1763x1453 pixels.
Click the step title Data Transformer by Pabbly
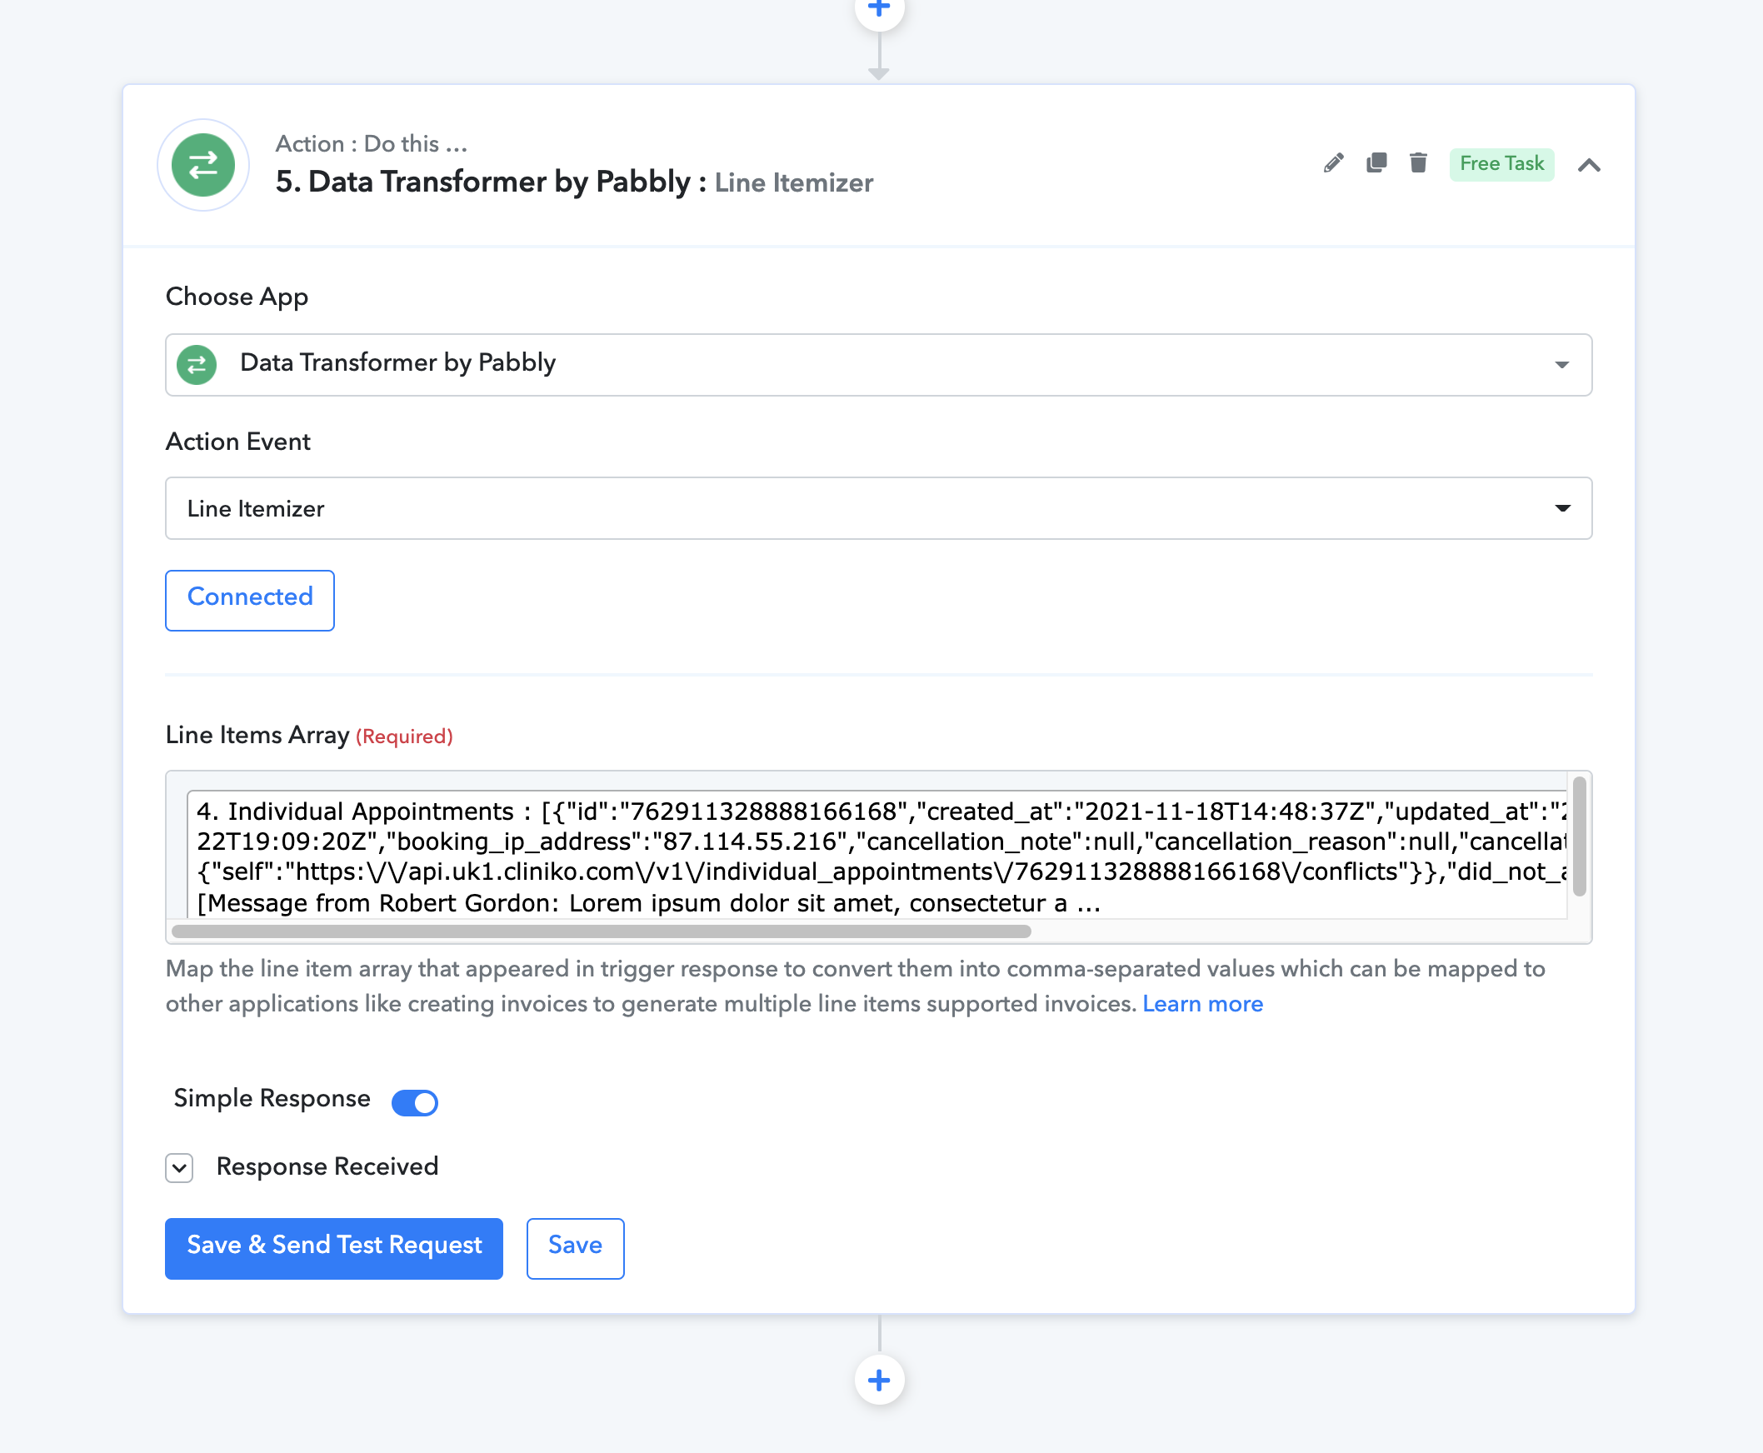(492, 182)
